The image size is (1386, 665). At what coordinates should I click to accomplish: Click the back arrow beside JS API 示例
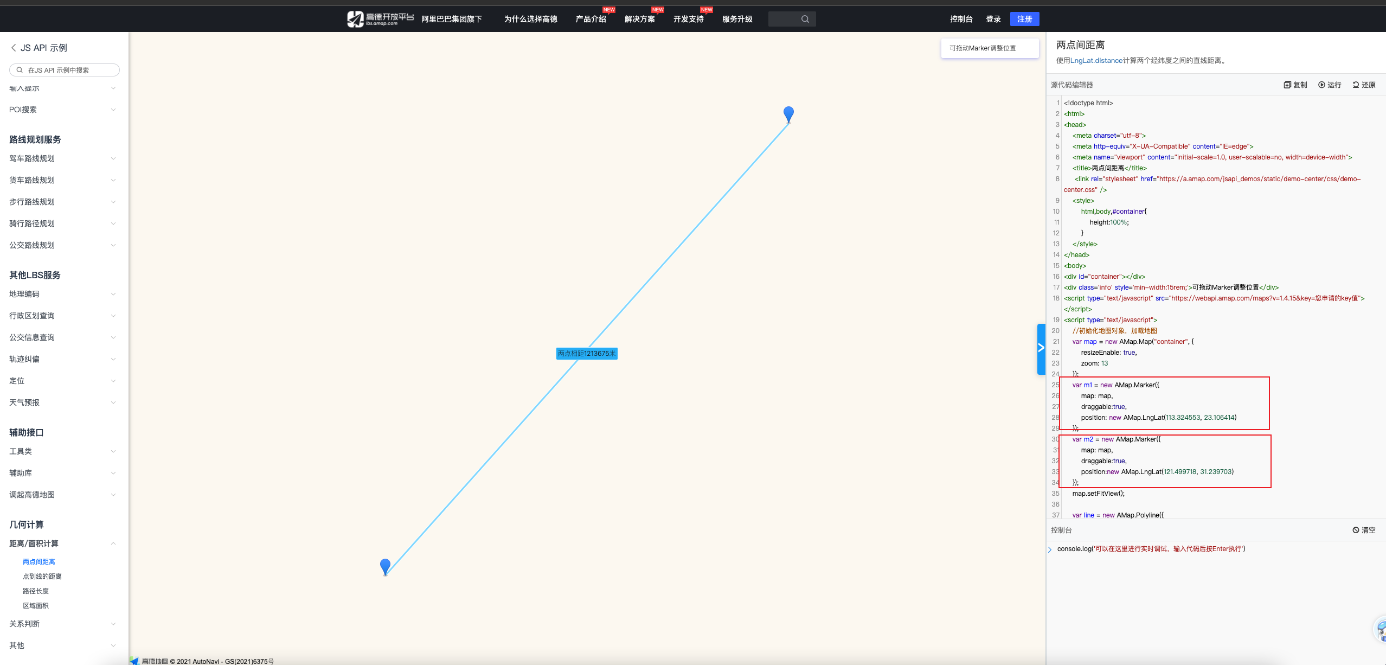(14, 48)
